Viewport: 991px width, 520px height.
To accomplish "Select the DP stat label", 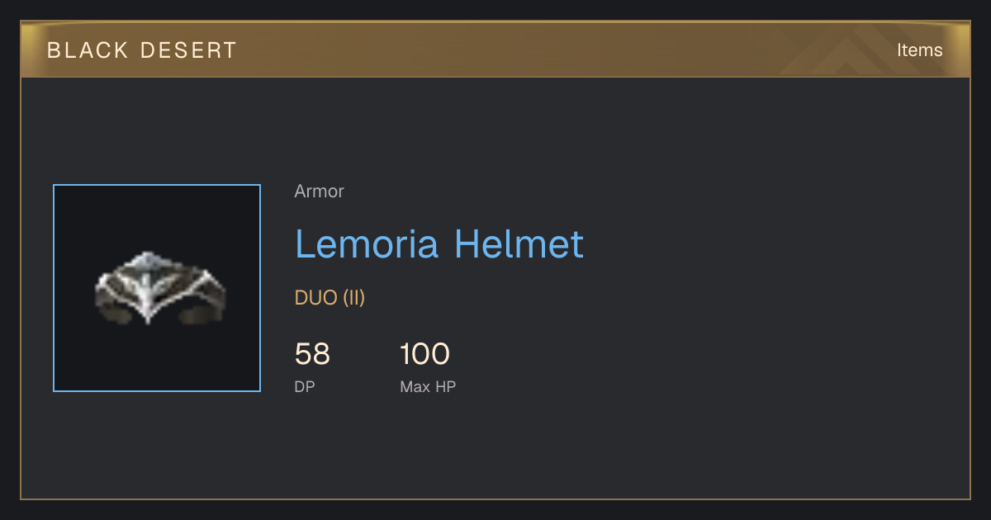I will [x=305, y=386].
